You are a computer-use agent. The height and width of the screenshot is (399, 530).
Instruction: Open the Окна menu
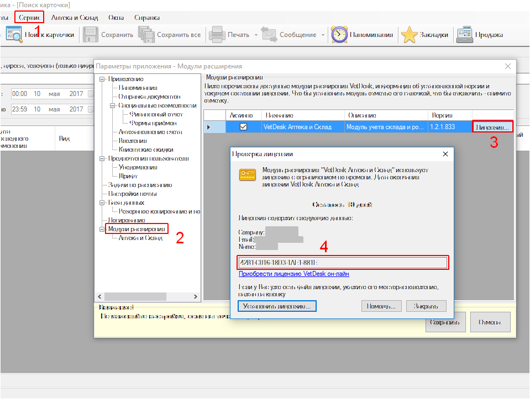(x=116, y=18)
